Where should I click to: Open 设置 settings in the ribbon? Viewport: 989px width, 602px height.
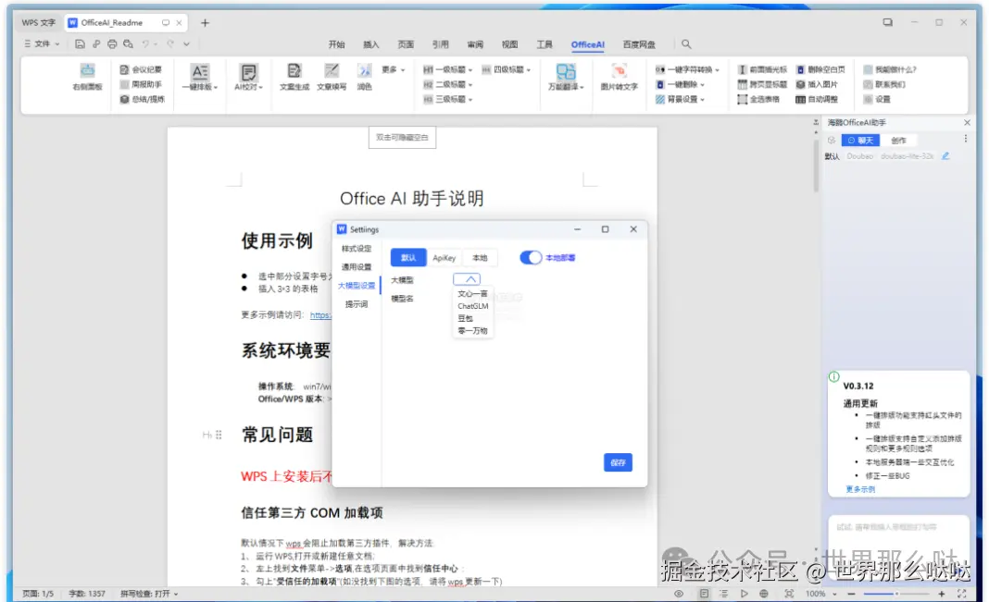(877, 99)
